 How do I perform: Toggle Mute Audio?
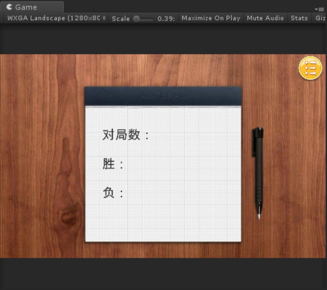[265, 18]
